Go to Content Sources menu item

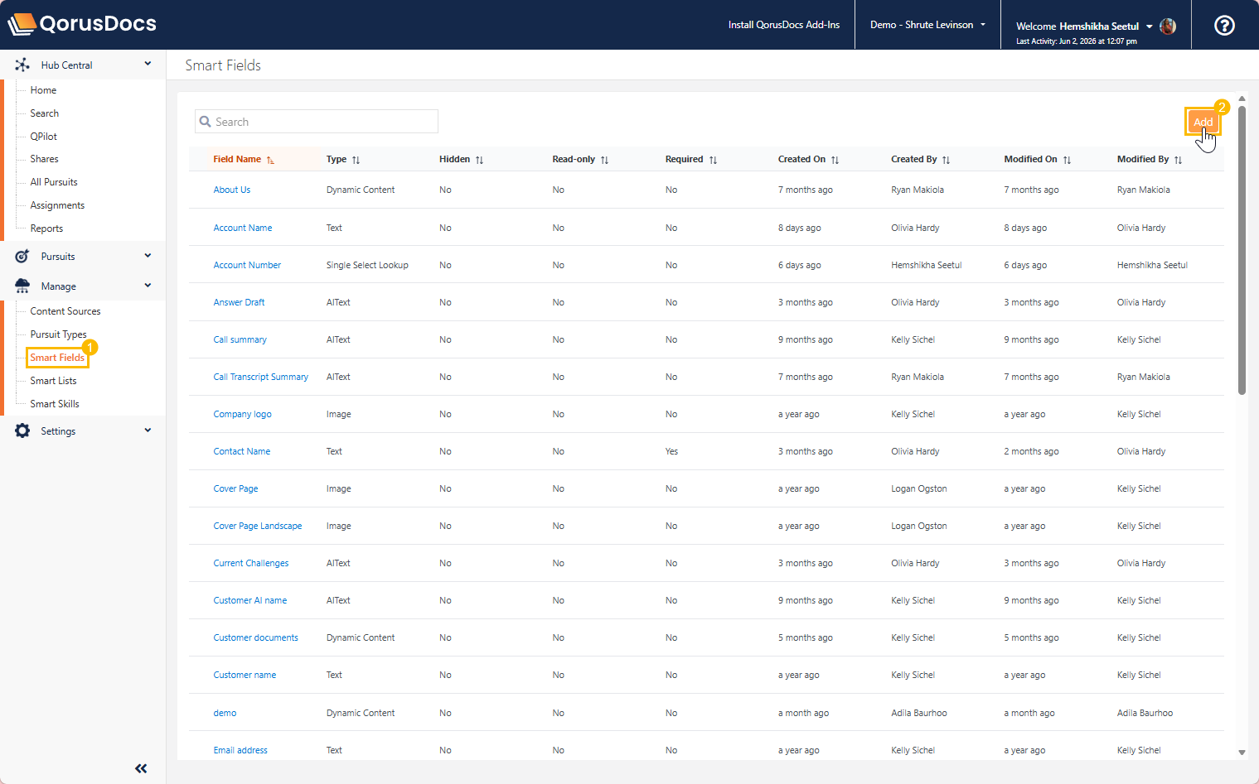[x=65, y=311]
